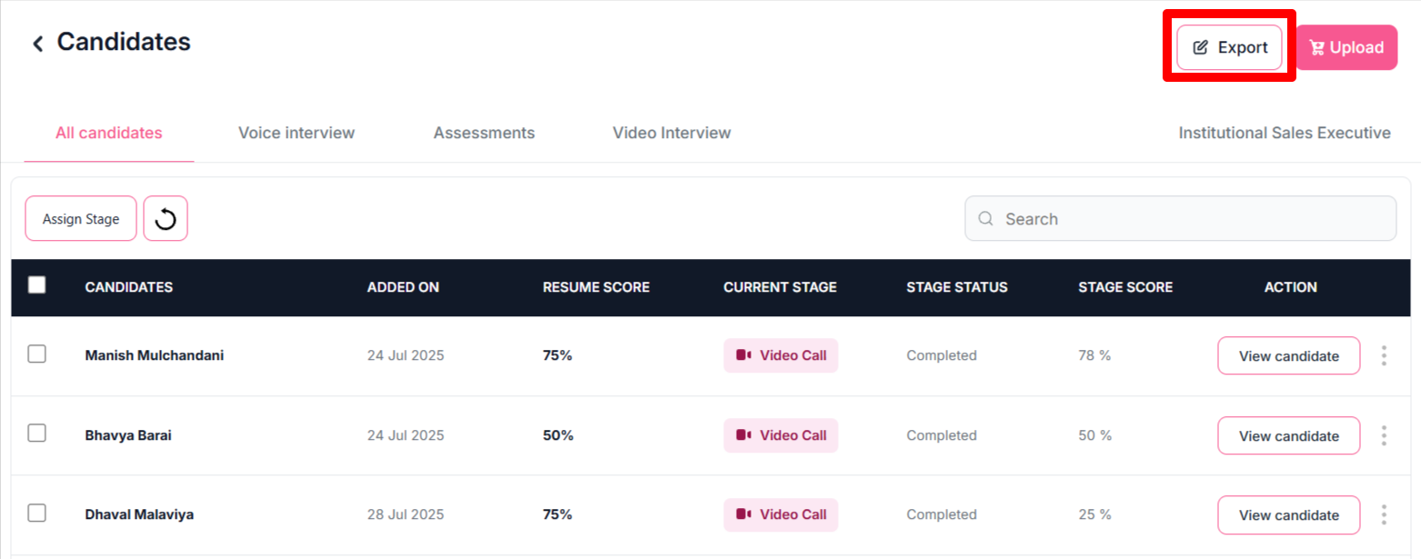The height and width of the screenshot is (559, 1421).
Task: Check the box for Manish Mulchandani
Action: point(37,354)
